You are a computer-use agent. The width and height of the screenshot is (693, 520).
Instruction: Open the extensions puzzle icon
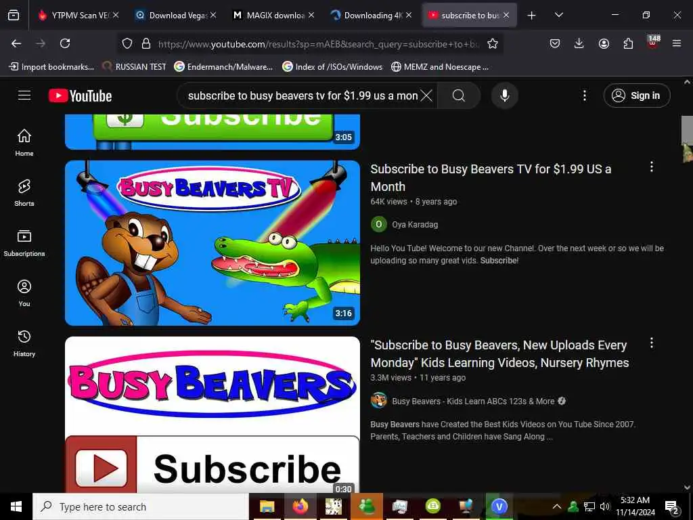628,43
